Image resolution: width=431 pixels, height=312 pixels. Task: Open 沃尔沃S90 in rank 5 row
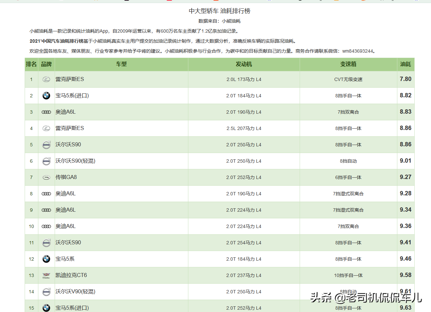click(x=68, y=145)
